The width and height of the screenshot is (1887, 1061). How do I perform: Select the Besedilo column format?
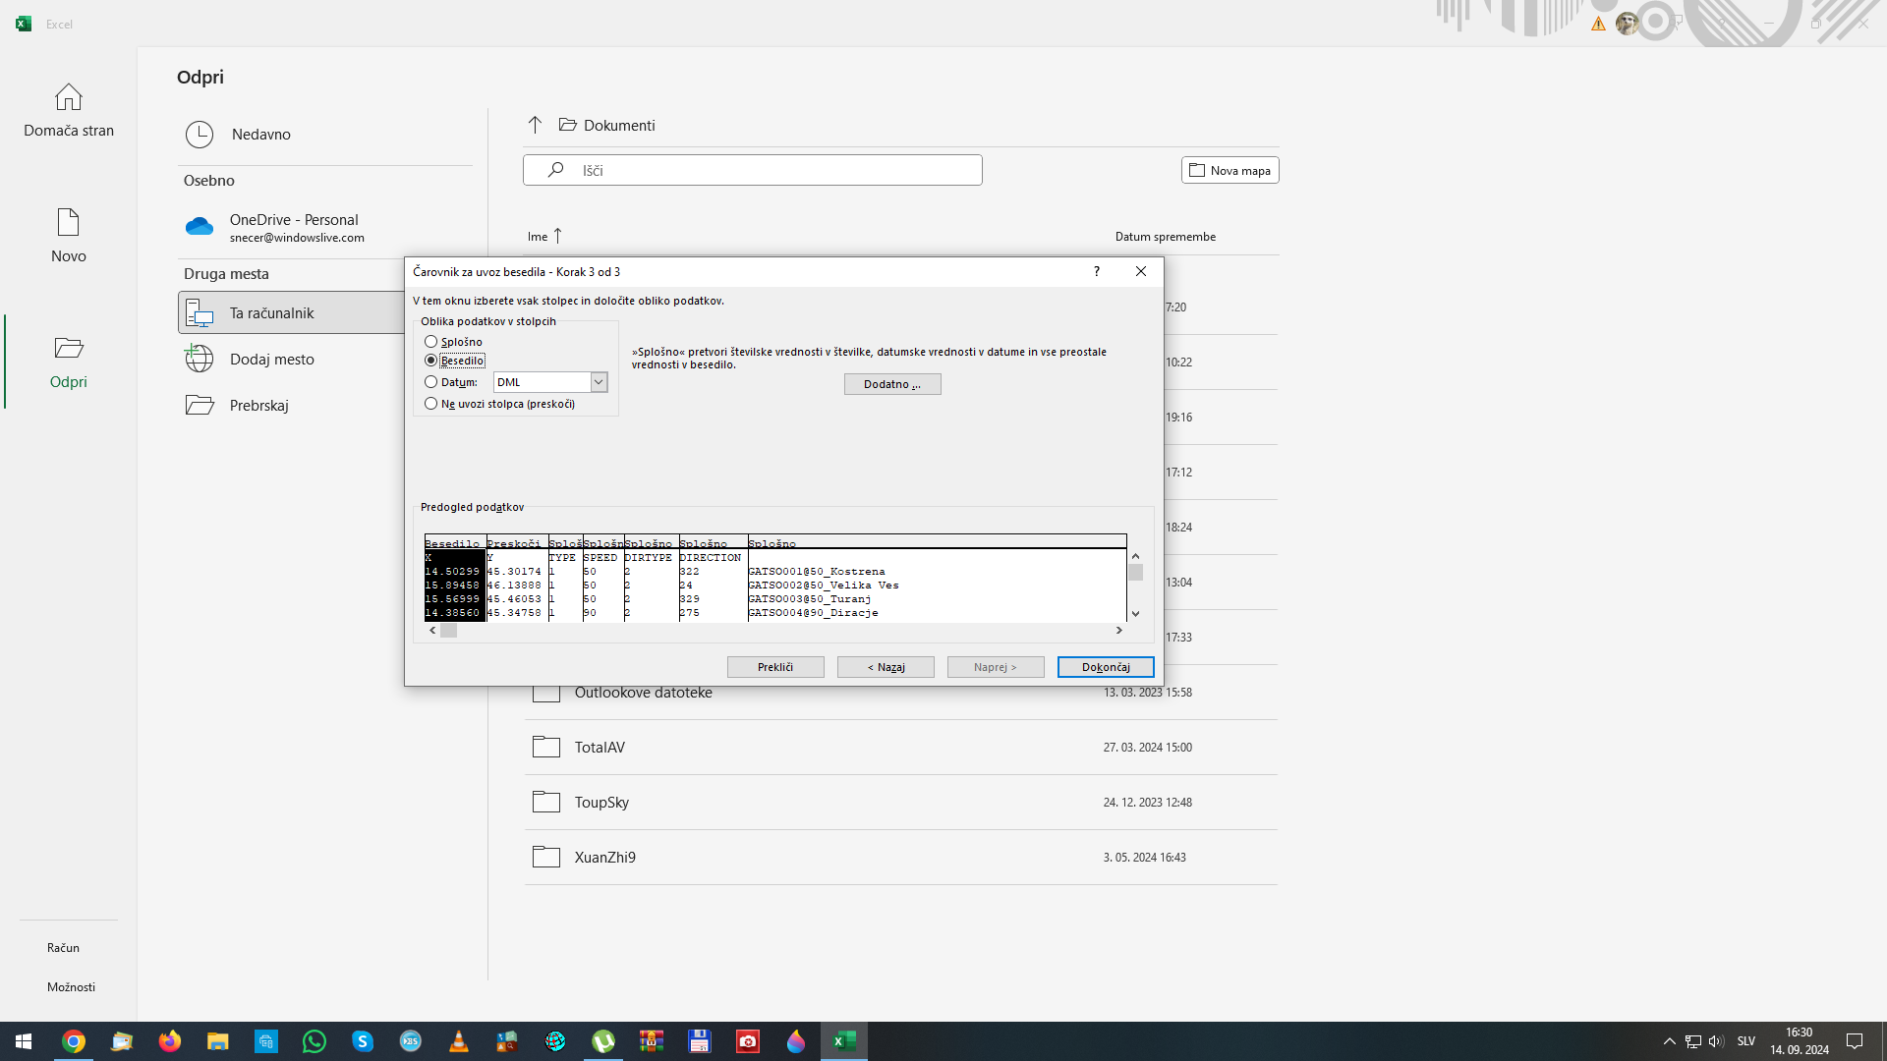click(x=454, y=361)
